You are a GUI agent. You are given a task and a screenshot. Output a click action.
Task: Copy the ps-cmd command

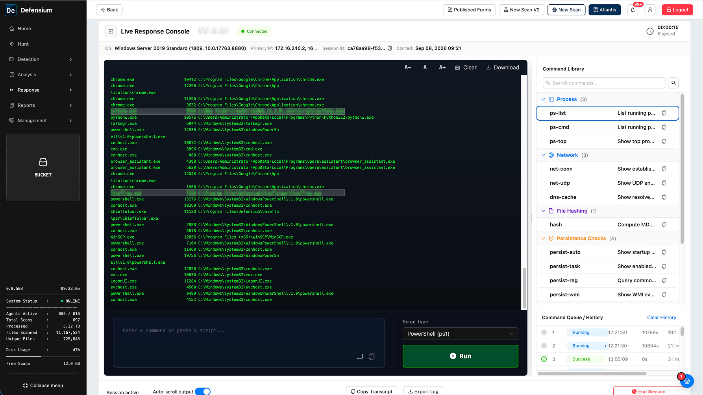point(664,127)
